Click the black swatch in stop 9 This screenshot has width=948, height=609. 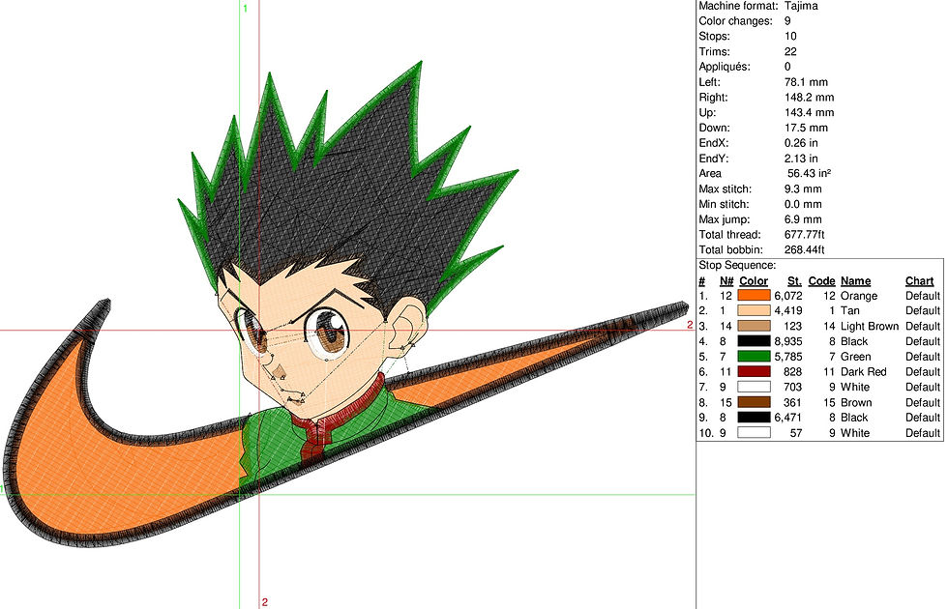[754, 418]
